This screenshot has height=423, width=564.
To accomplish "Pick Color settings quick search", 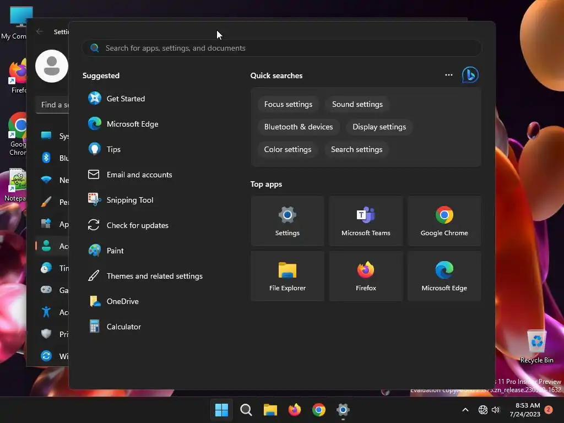I will [288, 150].
